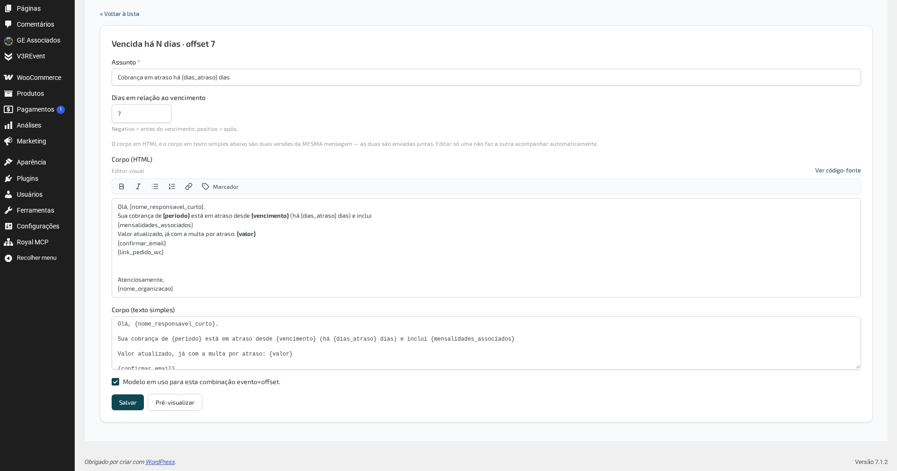Image resolution: width=897 pixels, height=471 pixels.
Task: Click the Pré-visualizar button
Action: 175,402
